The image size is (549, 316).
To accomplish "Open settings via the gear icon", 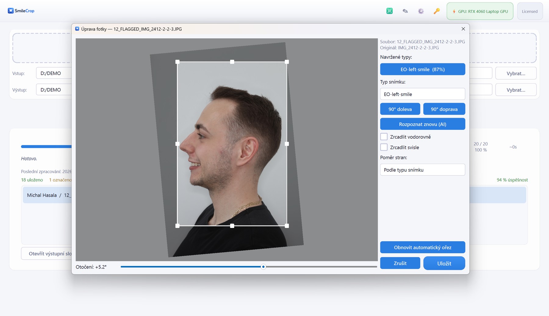I will pos(421,11).
